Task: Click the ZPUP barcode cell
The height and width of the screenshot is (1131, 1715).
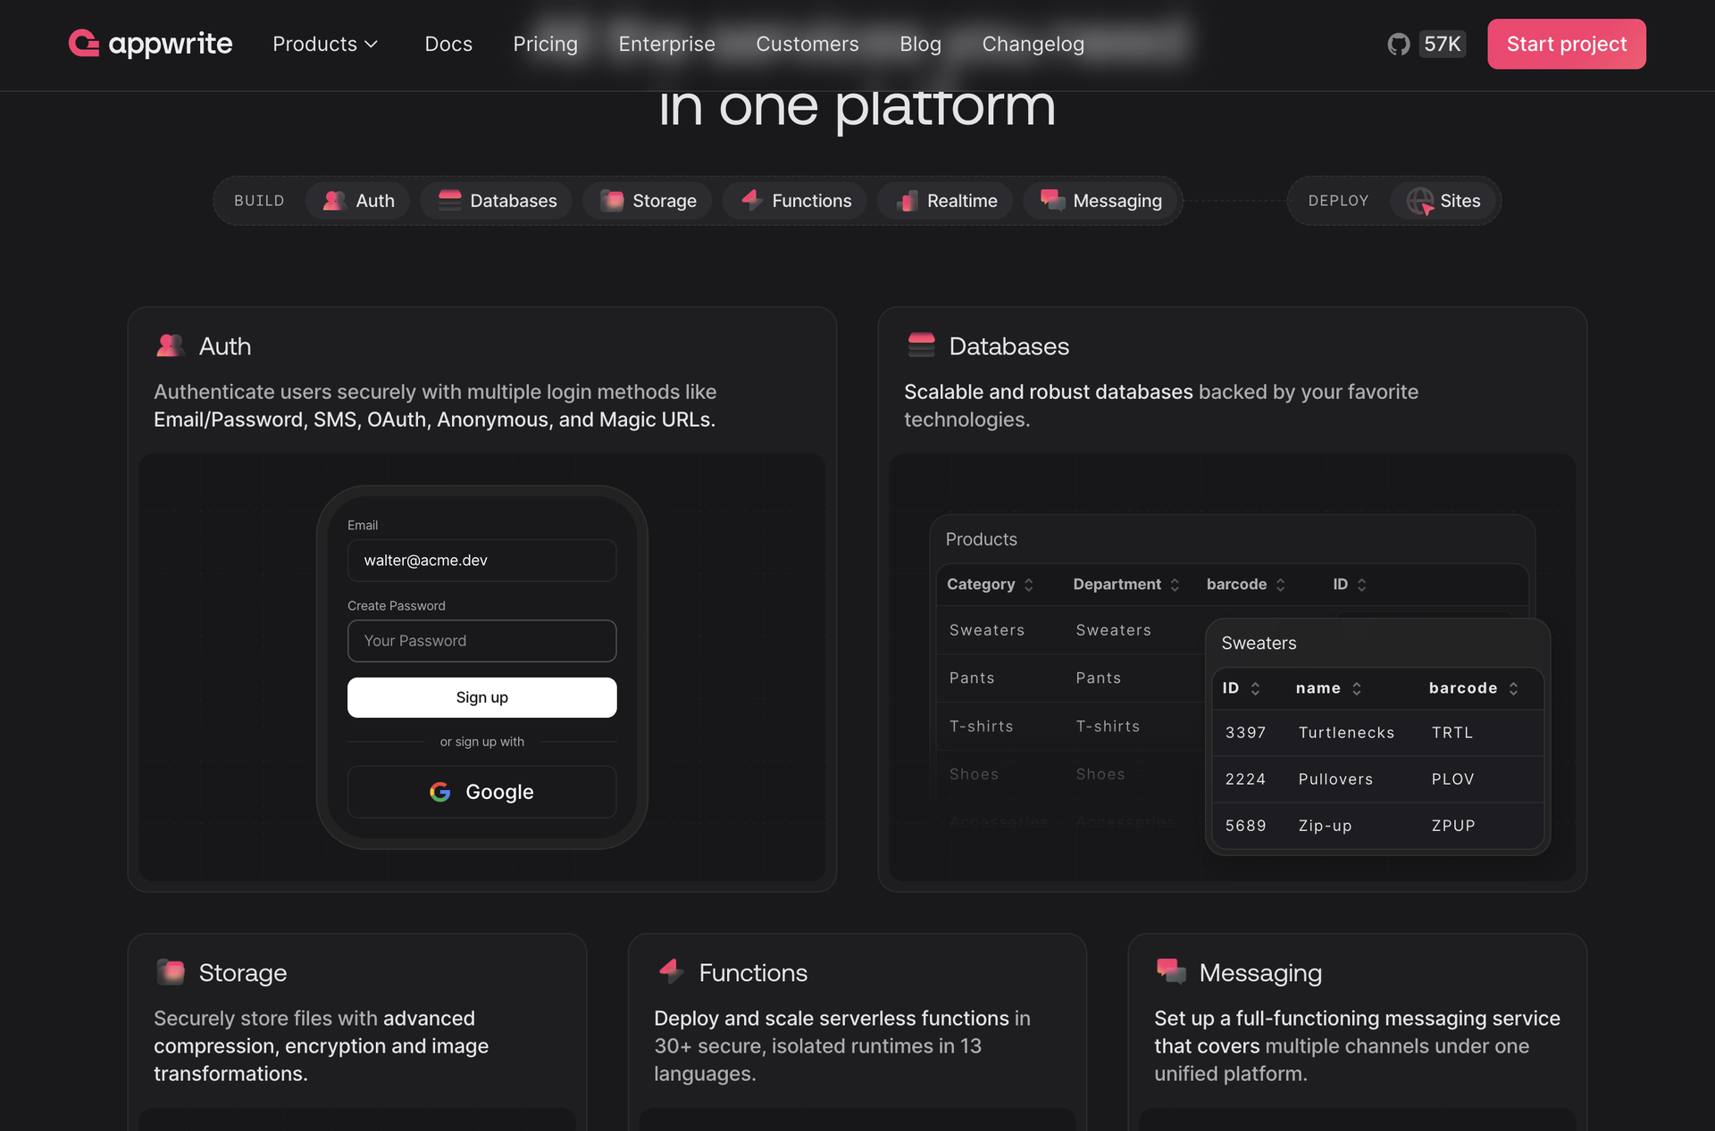Action: click(1453, 826)
